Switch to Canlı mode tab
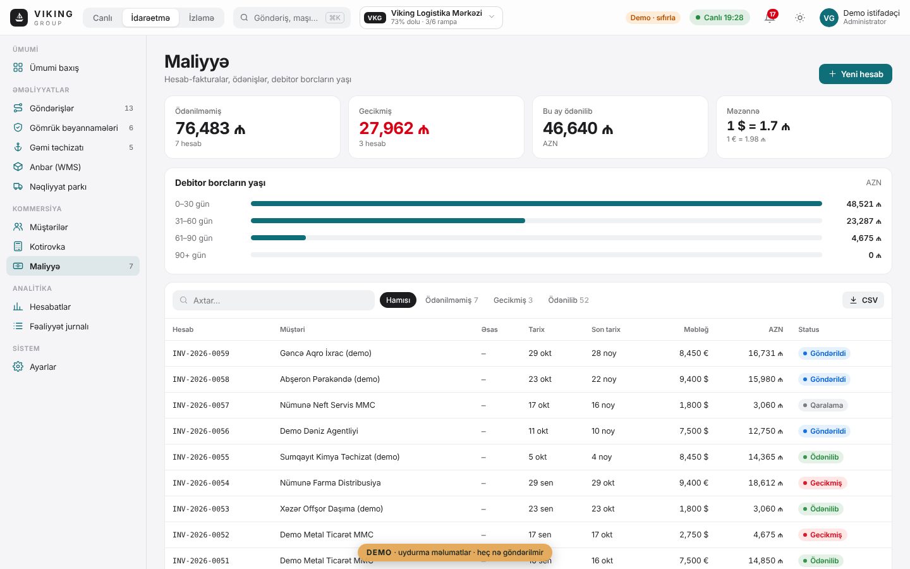Image resolution: width=910 pixels, height=569 pixels. (x=102, y=18)
